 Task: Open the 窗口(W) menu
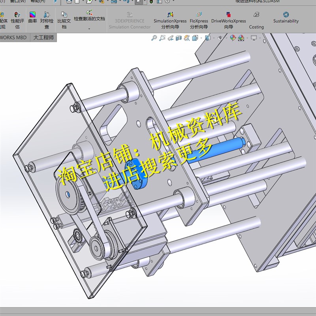point(18,1)
